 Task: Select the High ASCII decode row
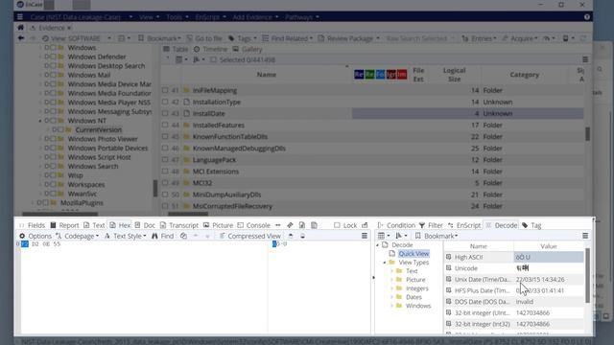click(x=514, y=257)
